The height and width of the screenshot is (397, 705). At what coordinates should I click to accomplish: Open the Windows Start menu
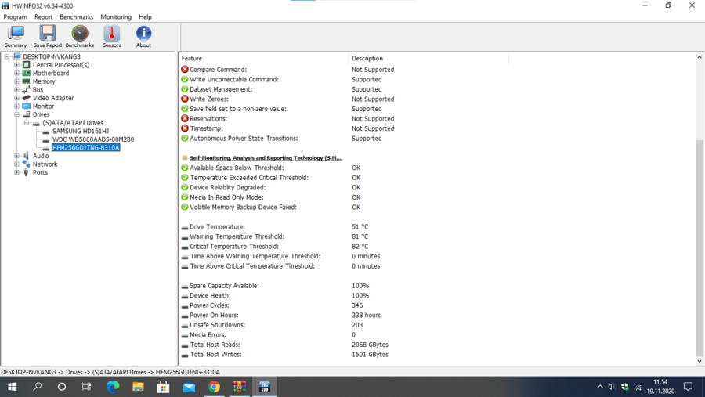[x=12, y=387]
